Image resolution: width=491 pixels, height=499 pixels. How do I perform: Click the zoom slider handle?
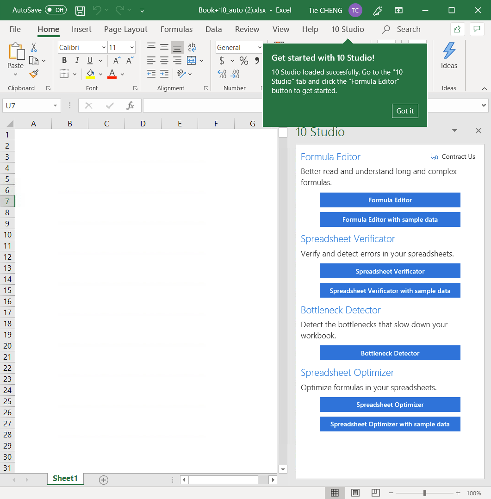(x=425, y=493)
